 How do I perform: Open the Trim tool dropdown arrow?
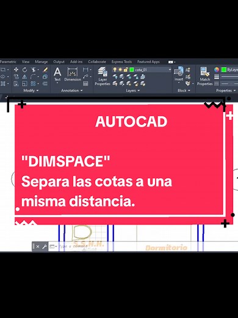click(38, 70)
